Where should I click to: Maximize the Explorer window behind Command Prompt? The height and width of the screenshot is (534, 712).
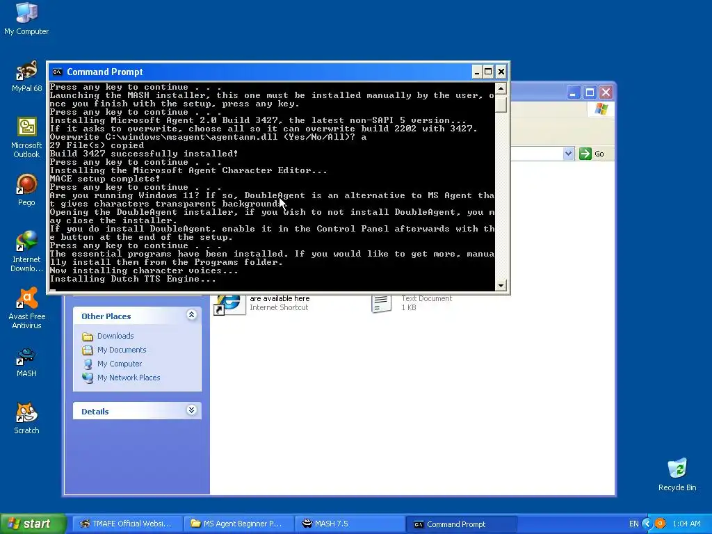pyautogui.click(x=590, y=92)
